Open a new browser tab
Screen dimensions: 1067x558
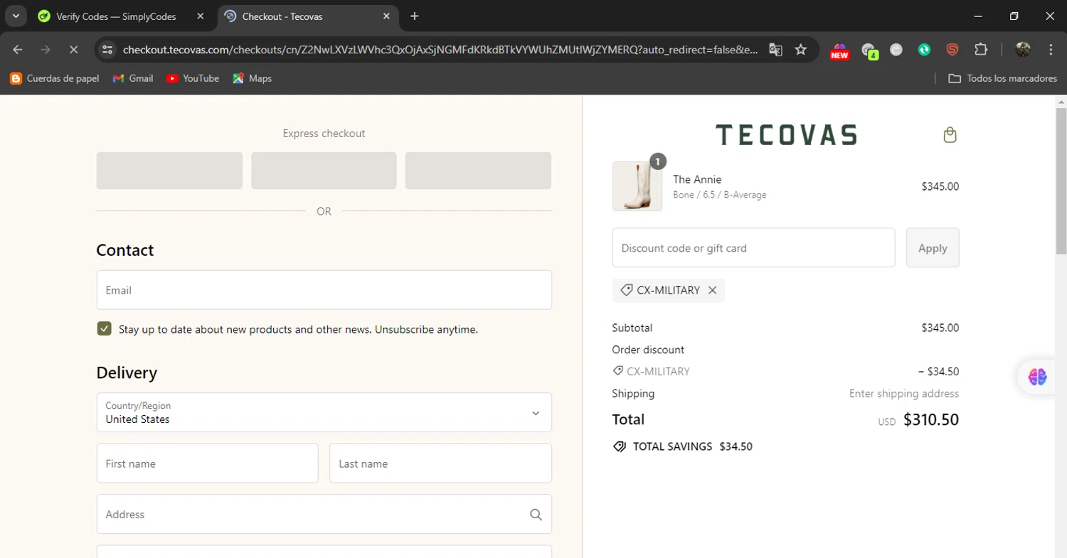click(415, 16)
